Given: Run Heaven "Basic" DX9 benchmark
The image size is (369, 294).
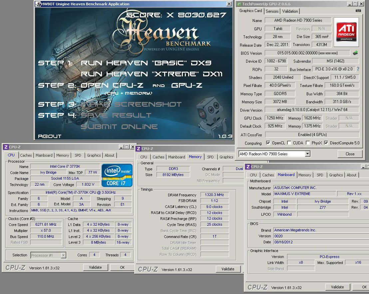Looking at the screenshot, I should (x=146, y=63).
